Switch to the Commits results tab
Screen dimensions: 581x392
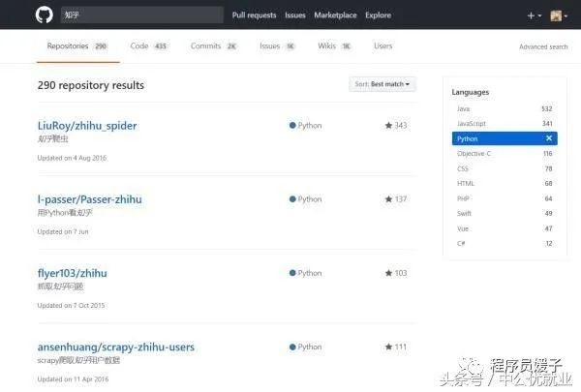(214, 46)
